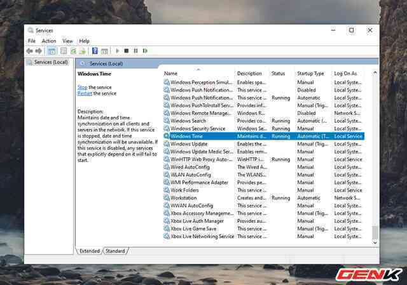Select the WMI Performance Adapter name
Image resolution: width=407 pixels, height=285 pixels.
[199, 182]
